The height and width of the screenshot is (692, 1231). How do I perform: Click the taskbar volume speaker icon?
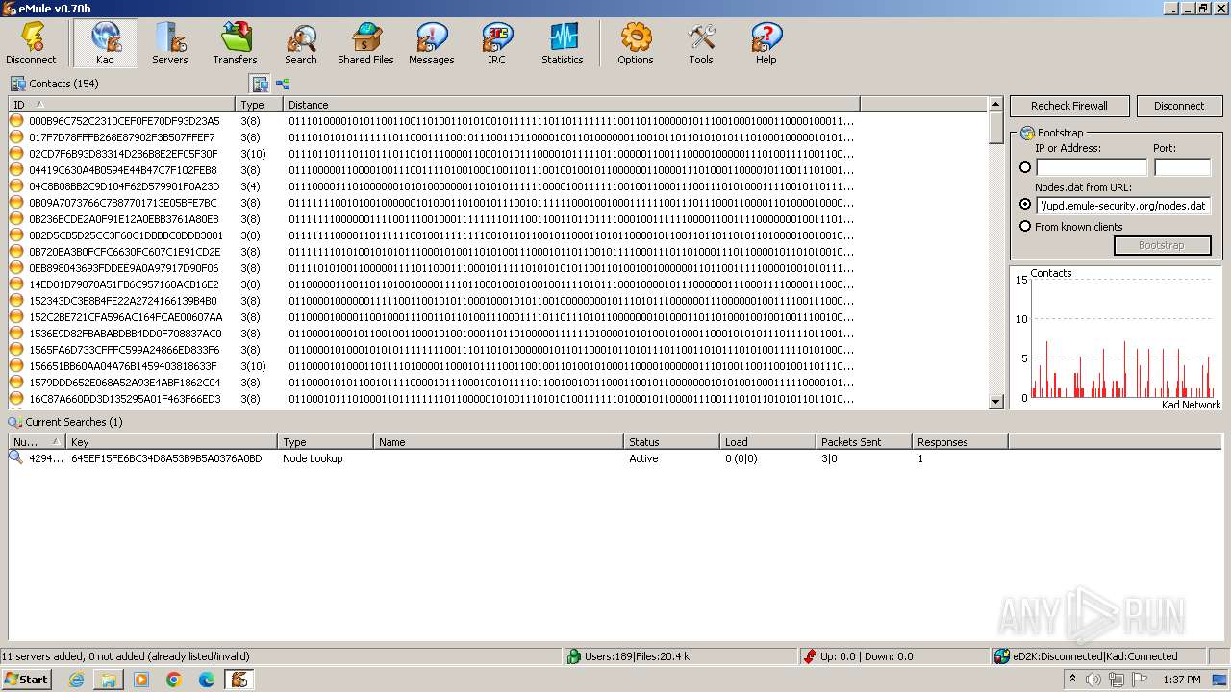tap(1093, 680)
